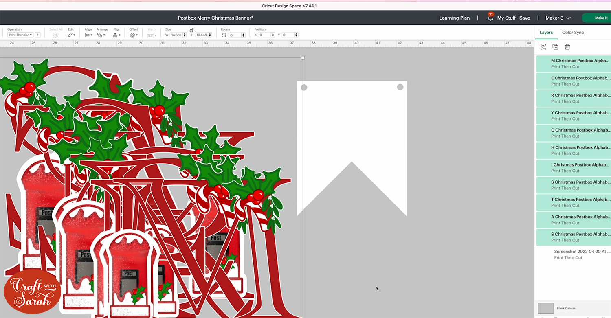Open the Edit pencil tool menu
The image size is (611, 318).
70,35
